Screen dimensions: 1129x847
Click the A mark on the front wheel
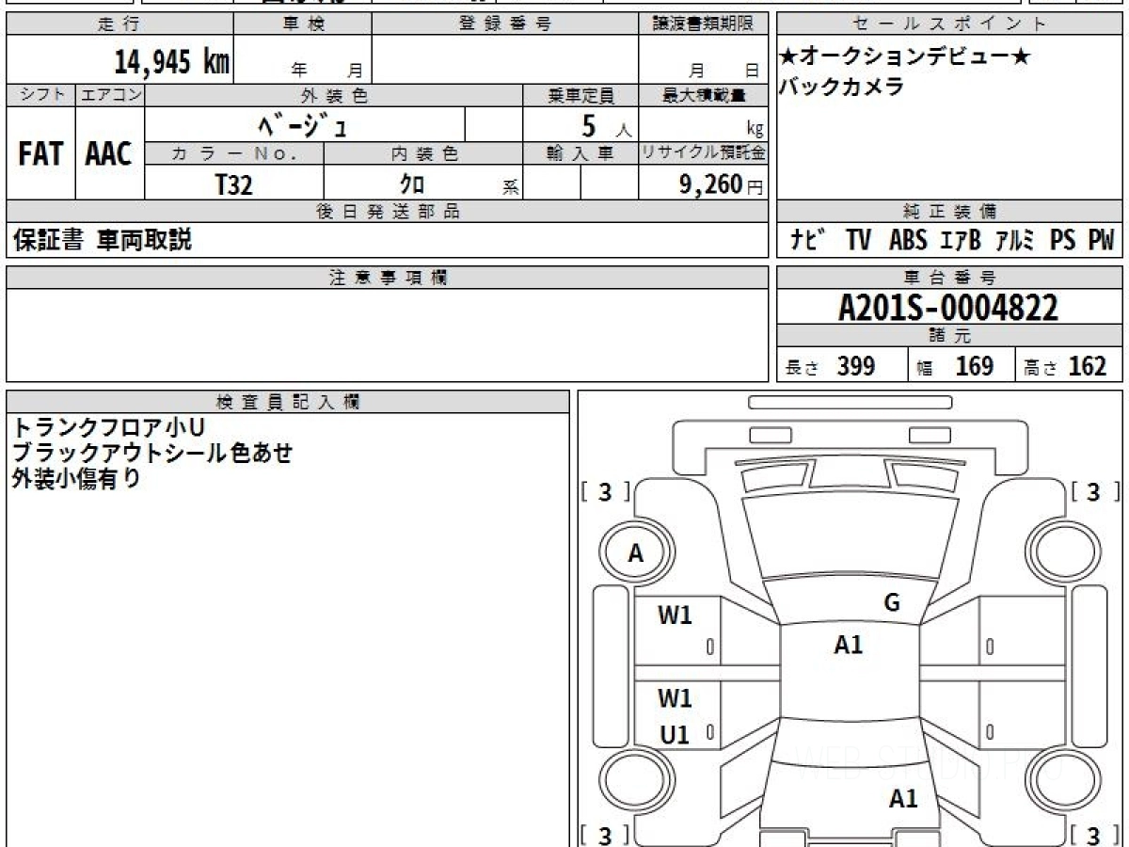[x=636, y=554]
